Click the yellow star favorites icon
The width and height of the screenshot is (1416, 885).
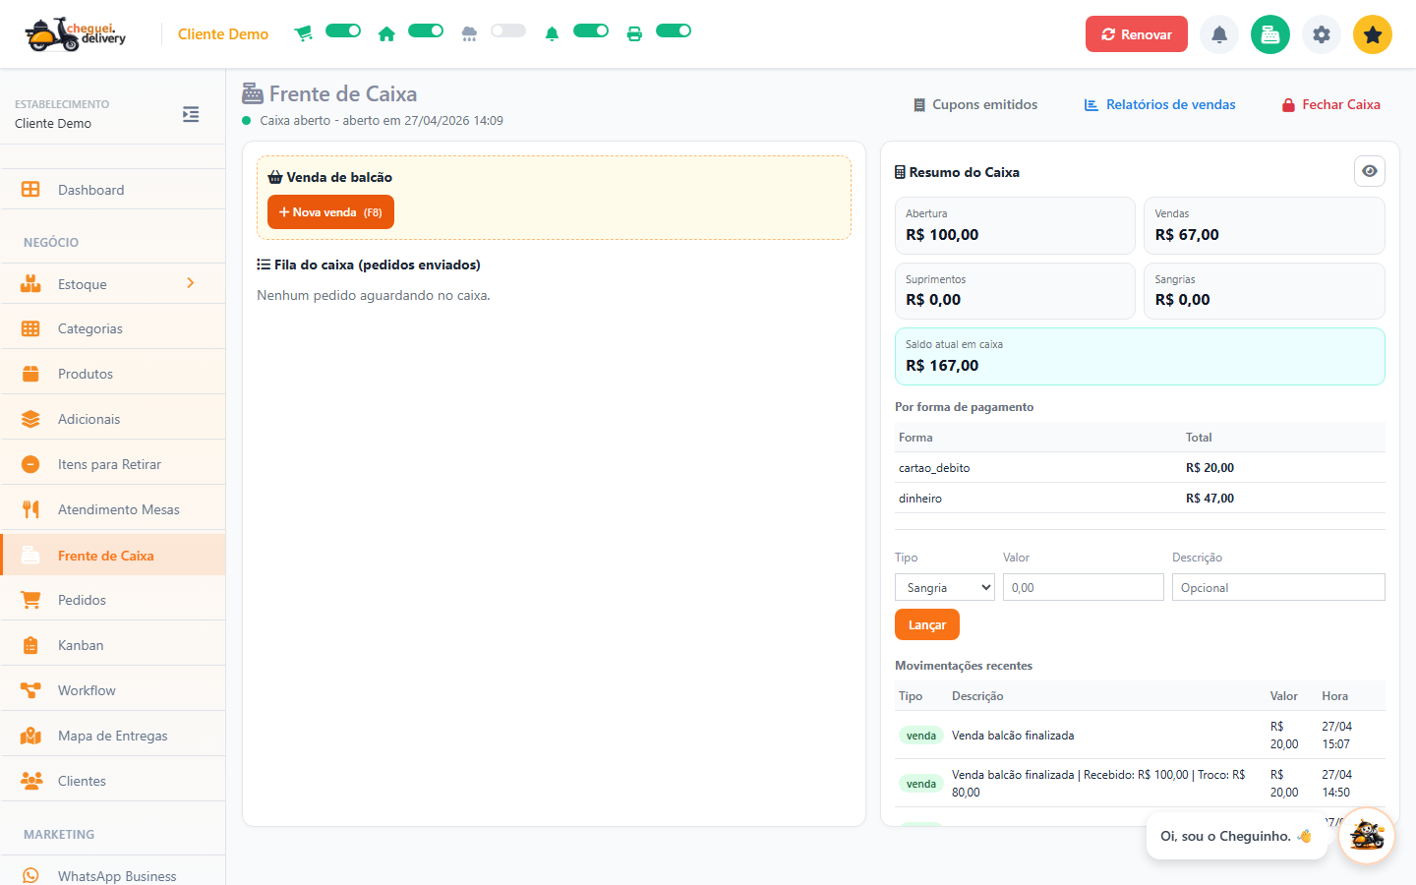(1373, 34)
